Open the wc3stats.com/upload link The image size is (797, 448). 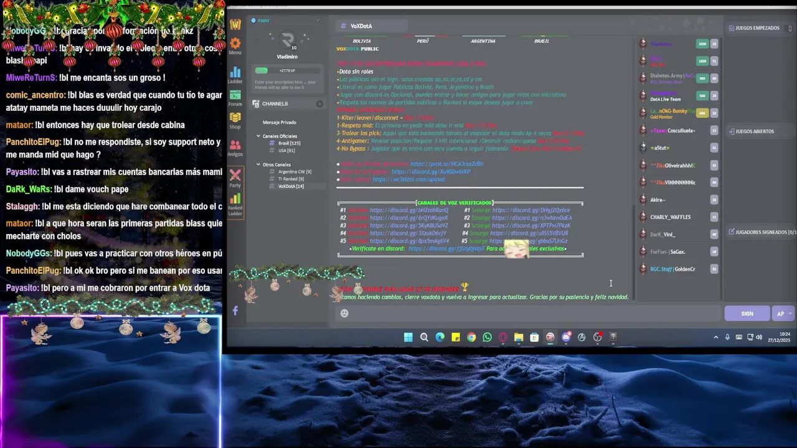pyautogui.click(x=408, y=179)
